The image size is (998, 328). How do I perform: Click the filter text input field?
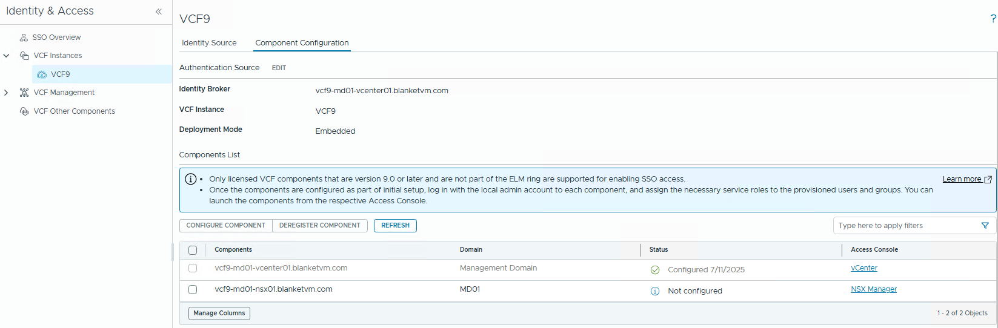click(905, 226)
